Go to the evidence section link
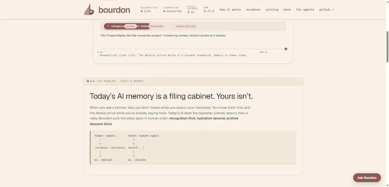Viewport: 389px width, 187px height. tap(253, 10)
